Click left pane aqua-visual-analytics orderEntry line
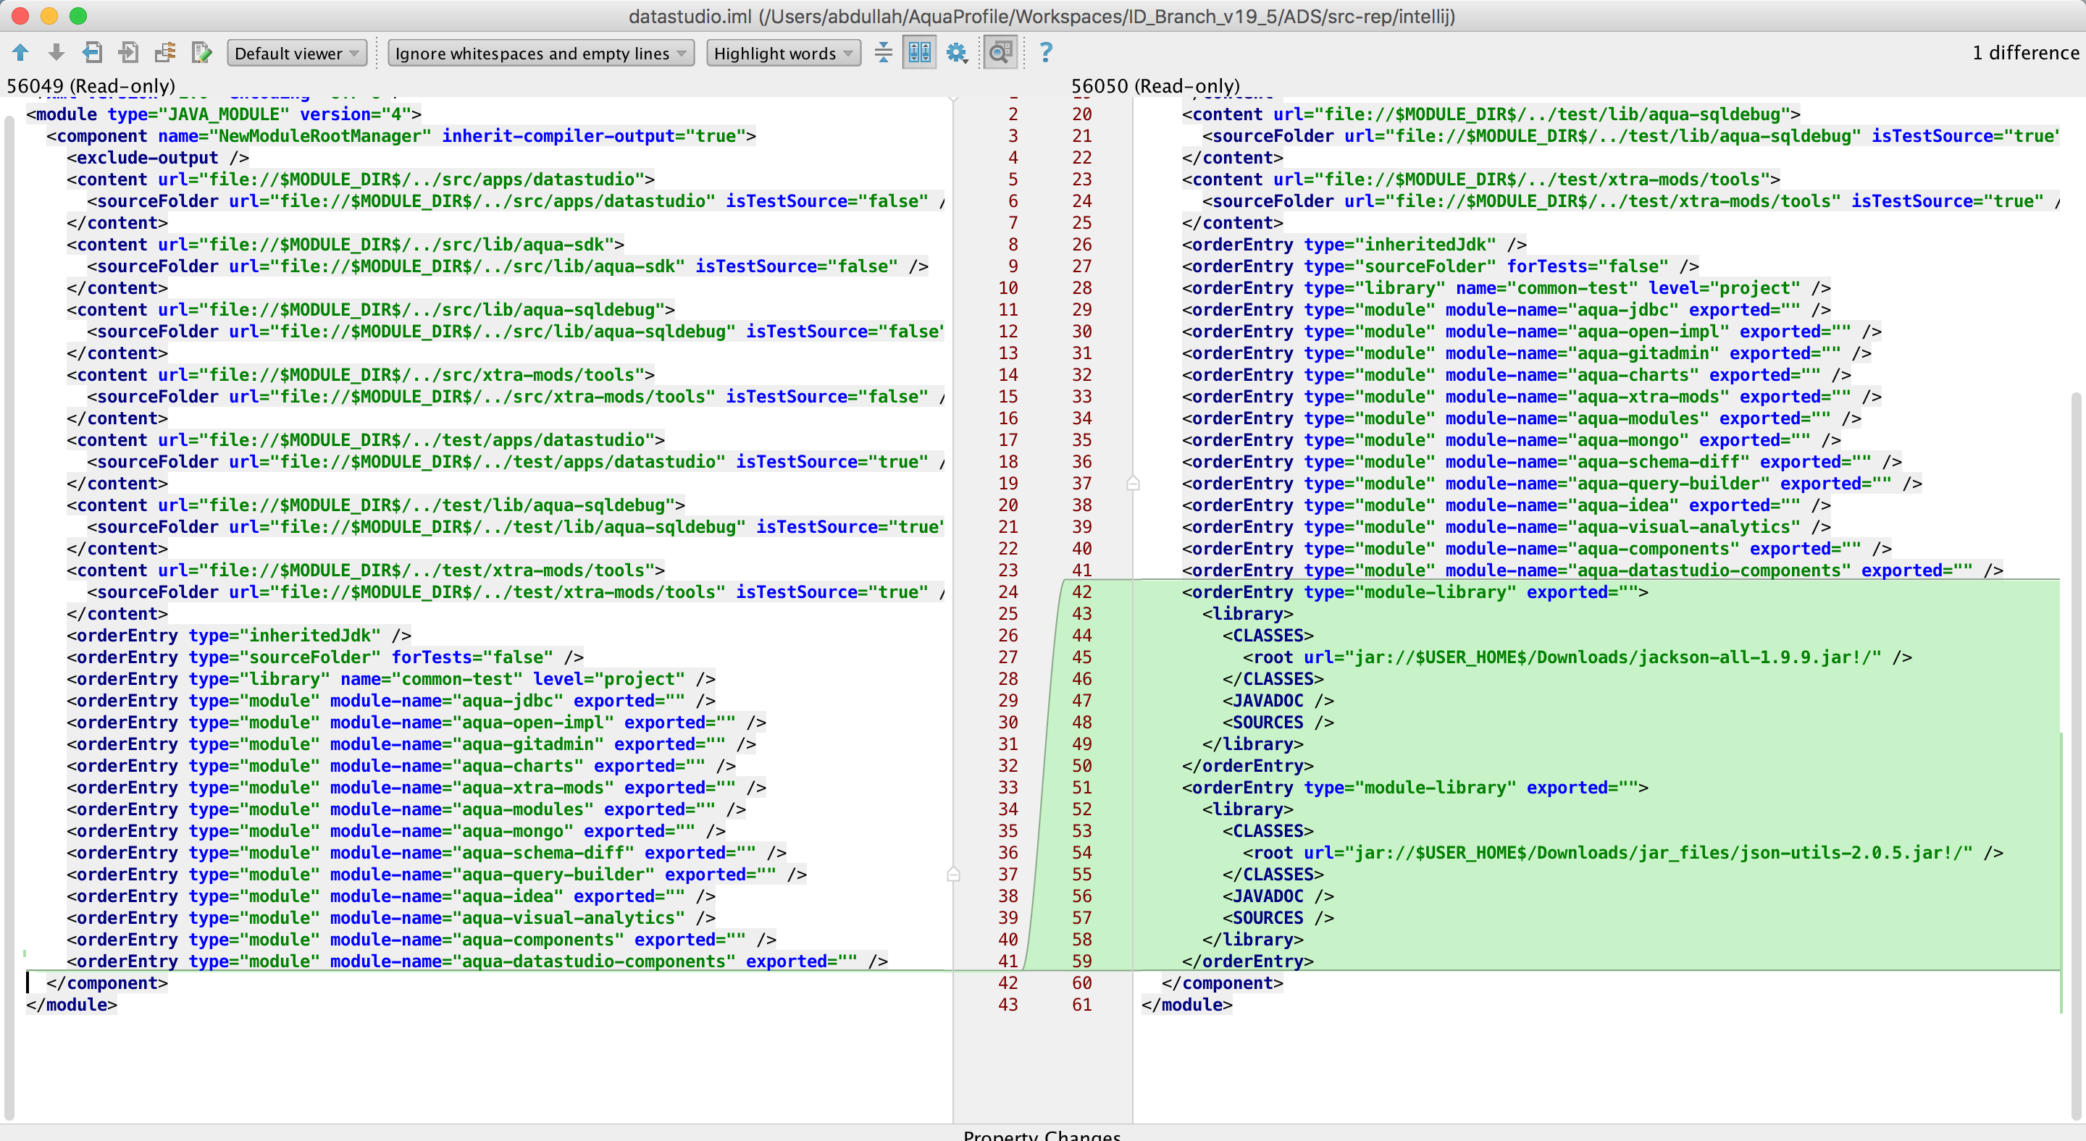This screenshot has height=1141, width=2086. pos(390,919)
